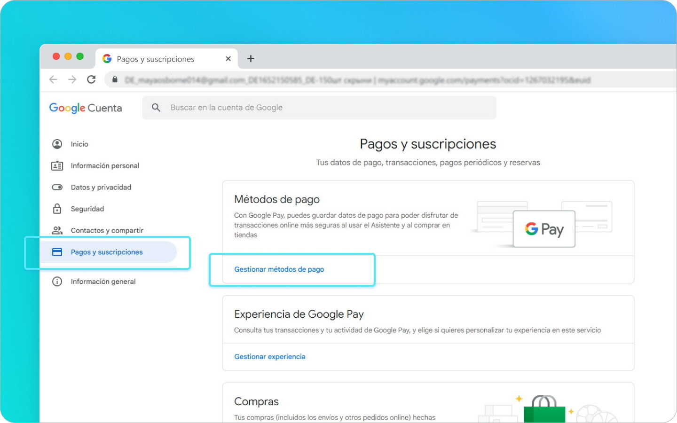Open a new tab with the plus button

coord(251,59)
